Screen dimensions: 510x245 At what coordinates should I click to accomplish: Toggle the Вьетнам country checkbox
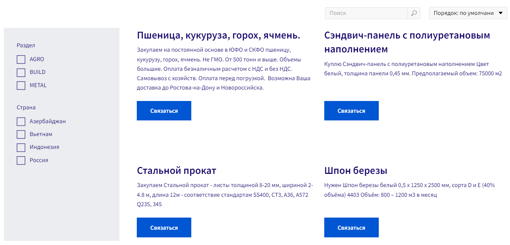pyautogui.click(x=21, y=134)
